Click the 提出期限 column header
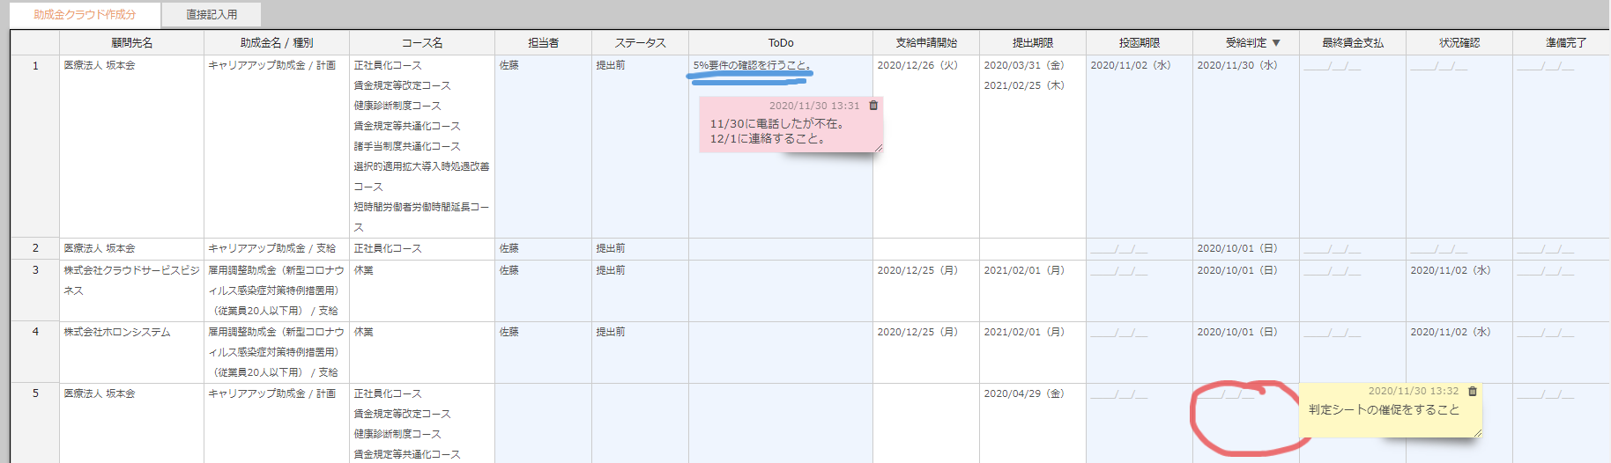Viewport: 1611px width, 463px height. [1032, 43]
